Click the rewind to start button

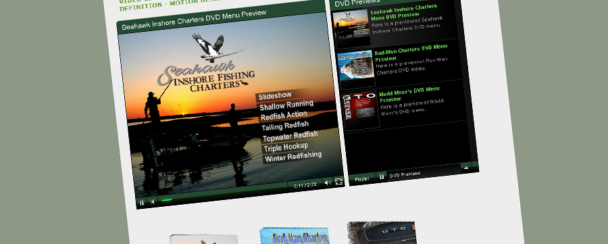(x=153, y=201)
